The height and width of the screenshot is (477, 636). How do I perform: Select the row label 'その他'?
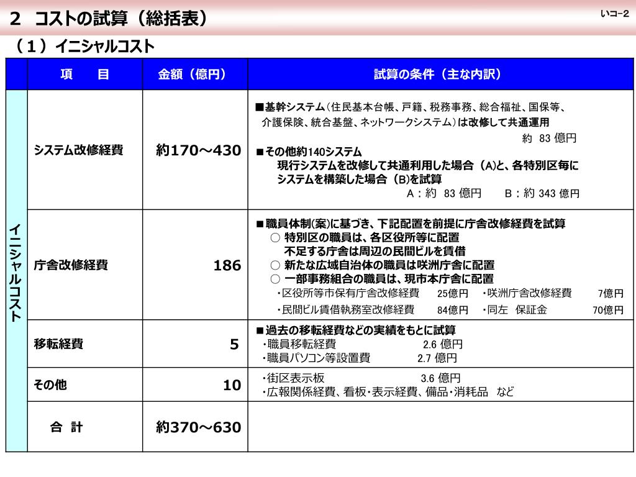[x=50, y=384]
